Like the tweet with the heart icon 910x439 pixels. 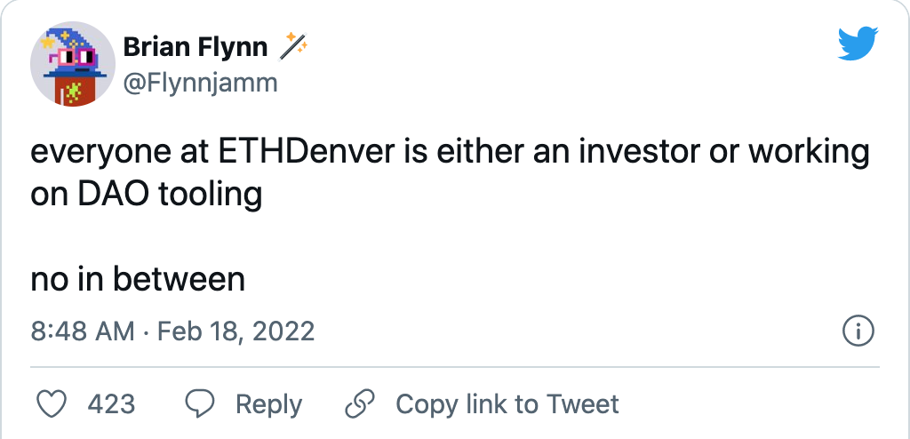pos(56,404)
